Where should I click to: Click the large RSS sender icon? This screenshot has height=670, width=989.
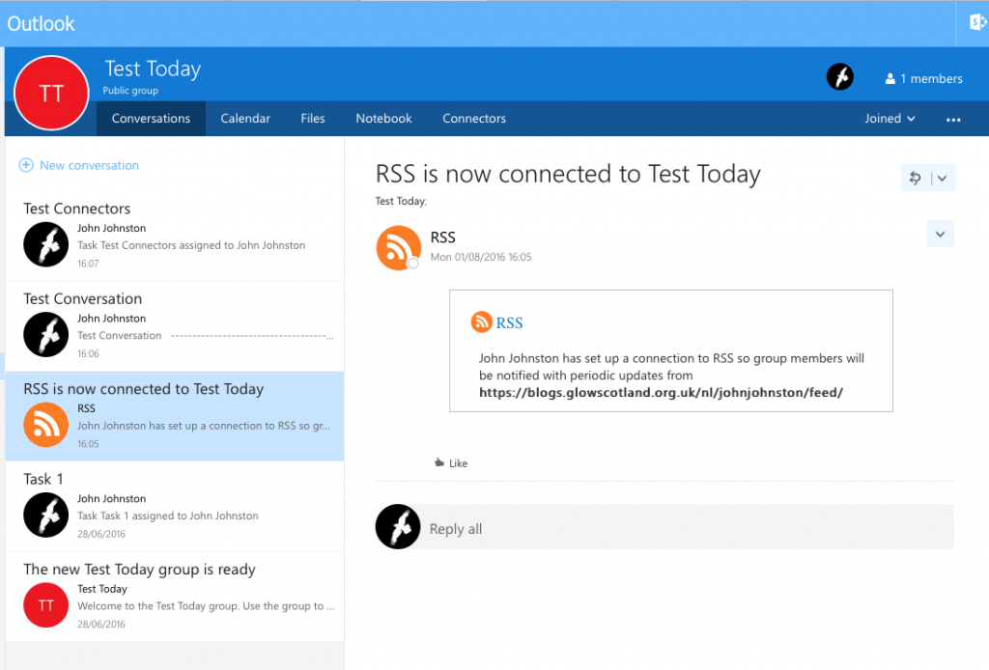[399, 248]
